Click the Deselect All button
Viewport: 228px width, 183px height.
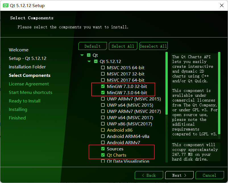[154, 46]
